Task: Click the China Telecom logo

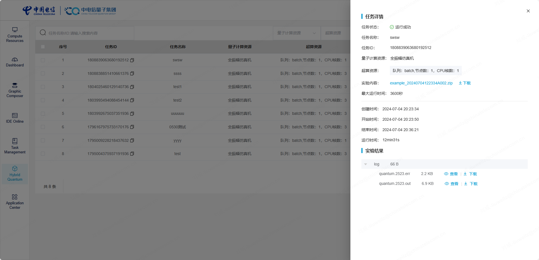Action: pyautogui.click(x=39, y=11)
